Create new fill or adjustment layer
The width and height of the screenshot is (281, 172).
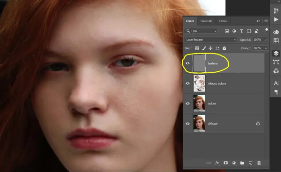point(234,163)
